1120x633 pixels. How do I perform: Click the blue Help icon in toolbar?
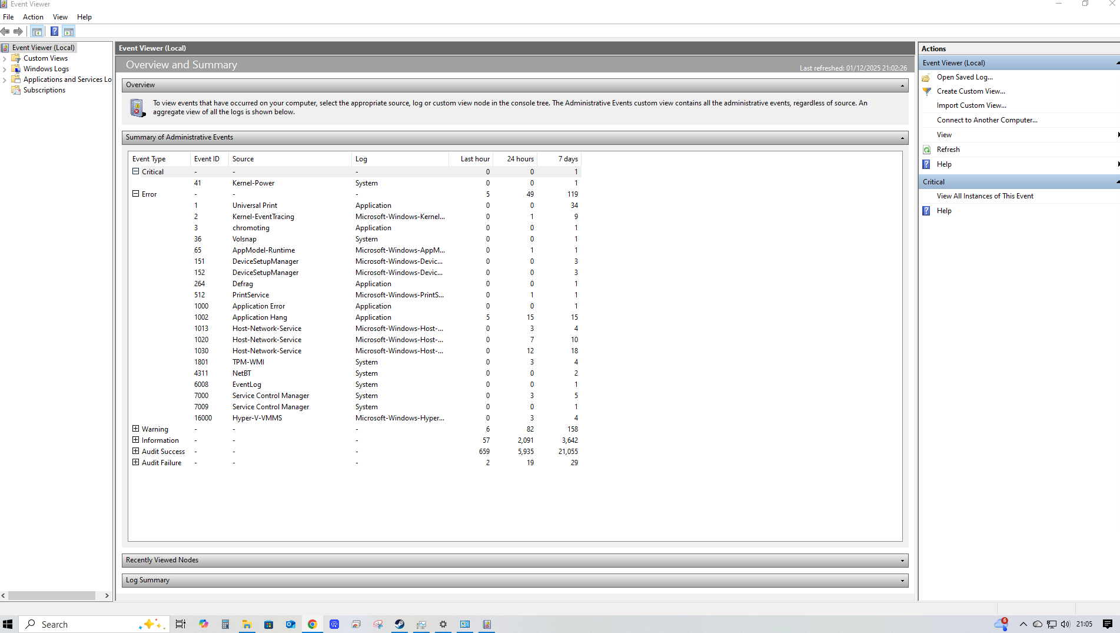pos(54,32)
